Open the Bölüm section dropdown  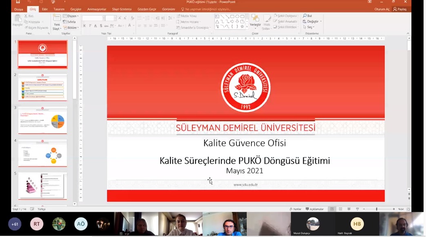point(73,28)
